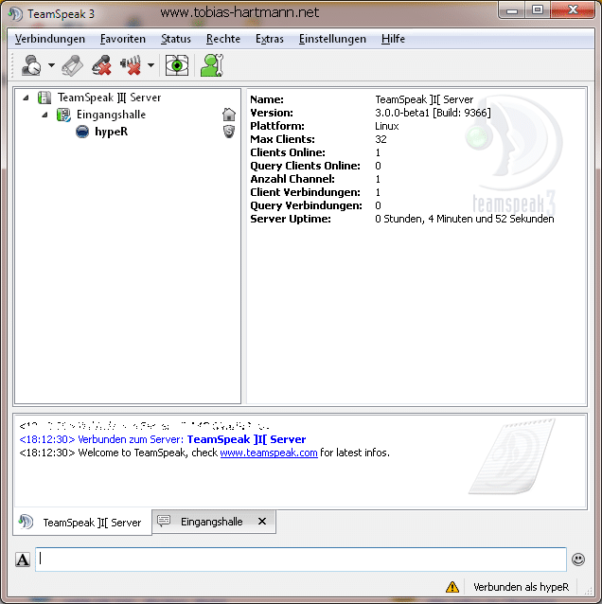Image resolution: width=602 pixels, height=604 pixels.
Task: Click the Max Clients value 32
Action: pyautogui.click(x=381, y=139)
